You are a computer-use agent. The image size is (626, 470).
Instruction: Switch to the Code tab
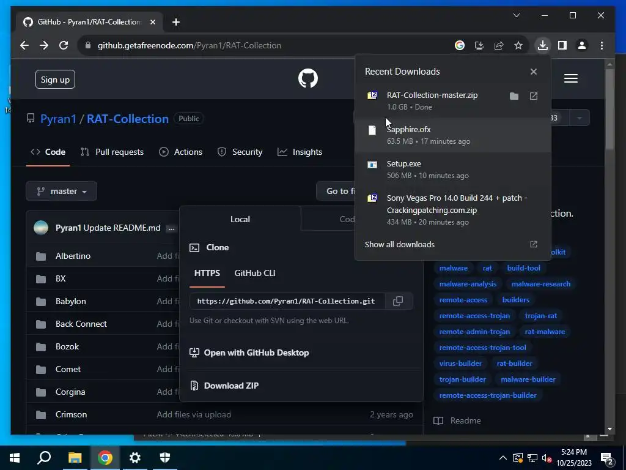point(48,152)
